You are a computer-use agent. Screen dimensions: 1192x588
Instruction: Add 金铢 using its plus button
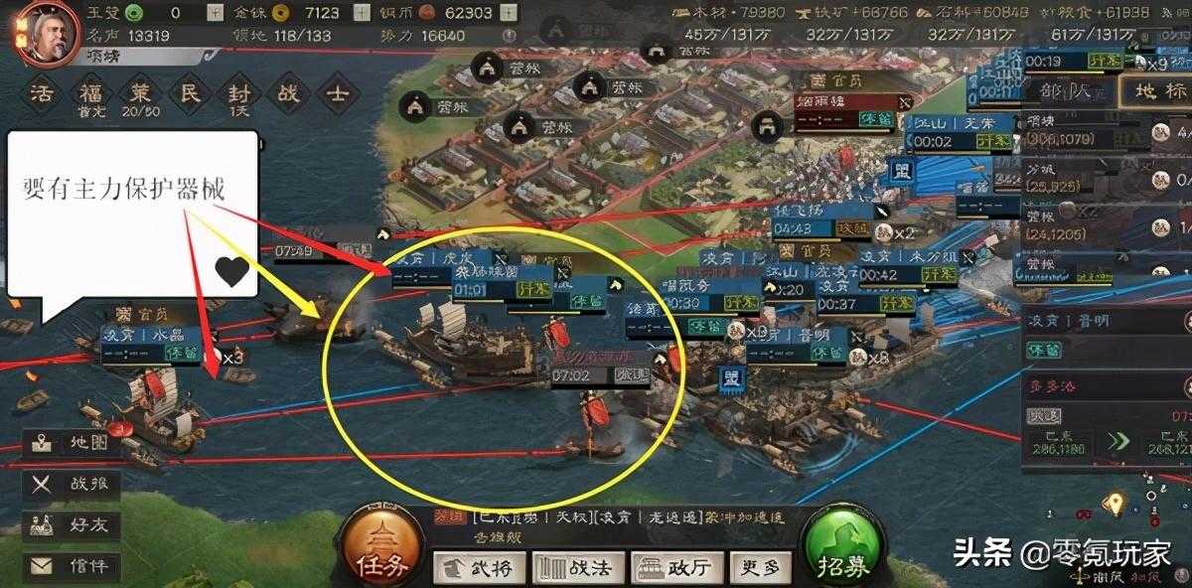pos(362,13)
